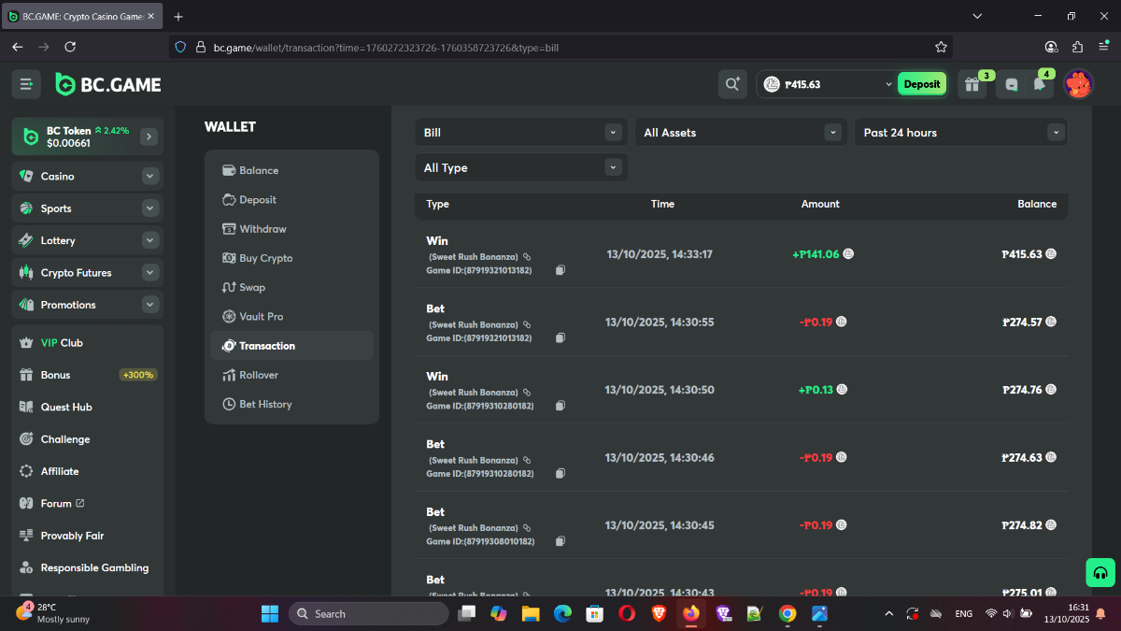
Task: Click the search magnifier icon in header
Action: (x=732, y=84)
